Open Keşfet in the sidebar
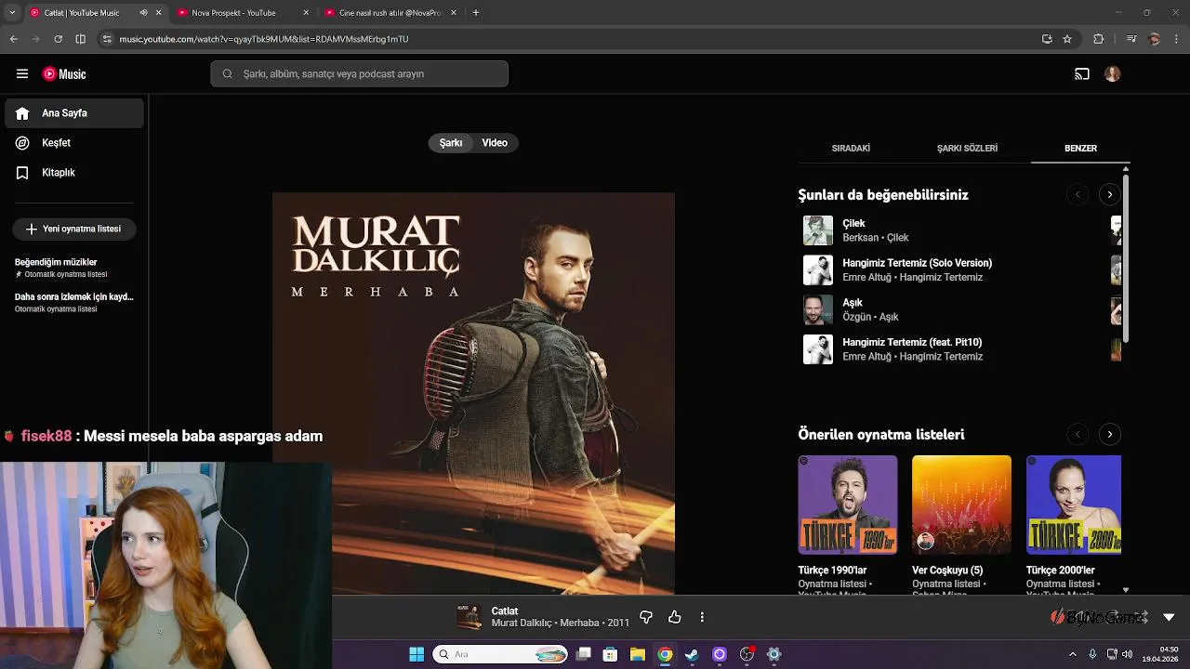The image size is (1190, 669). coord(74,143)
